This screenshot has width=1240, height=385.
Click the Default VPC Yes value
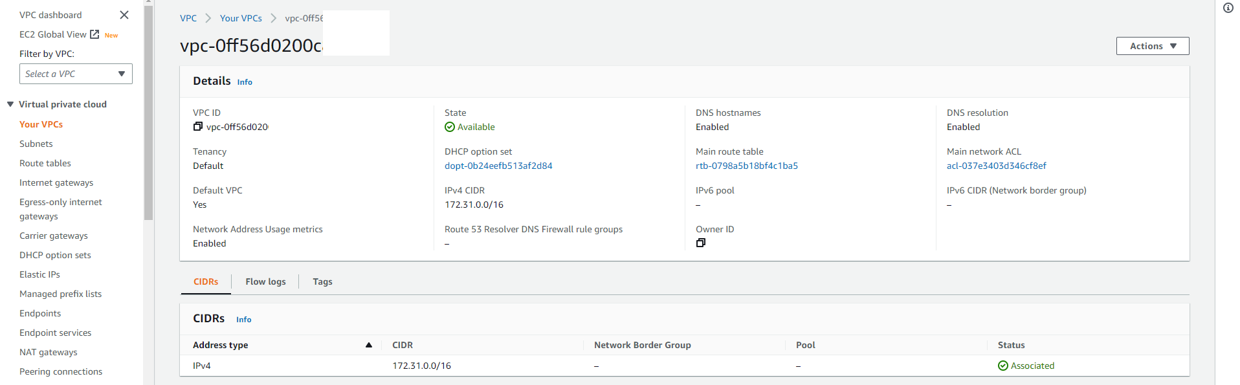pos(200,204)
